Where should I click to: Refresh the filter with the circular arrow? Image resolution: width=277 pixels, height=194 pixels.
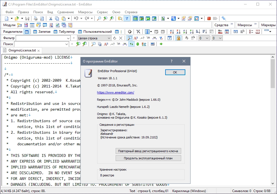115,38
